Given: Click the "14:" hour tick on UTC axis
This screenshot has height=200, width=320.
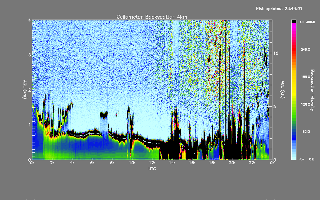Looking at the screenshot, I should (172, 163).
